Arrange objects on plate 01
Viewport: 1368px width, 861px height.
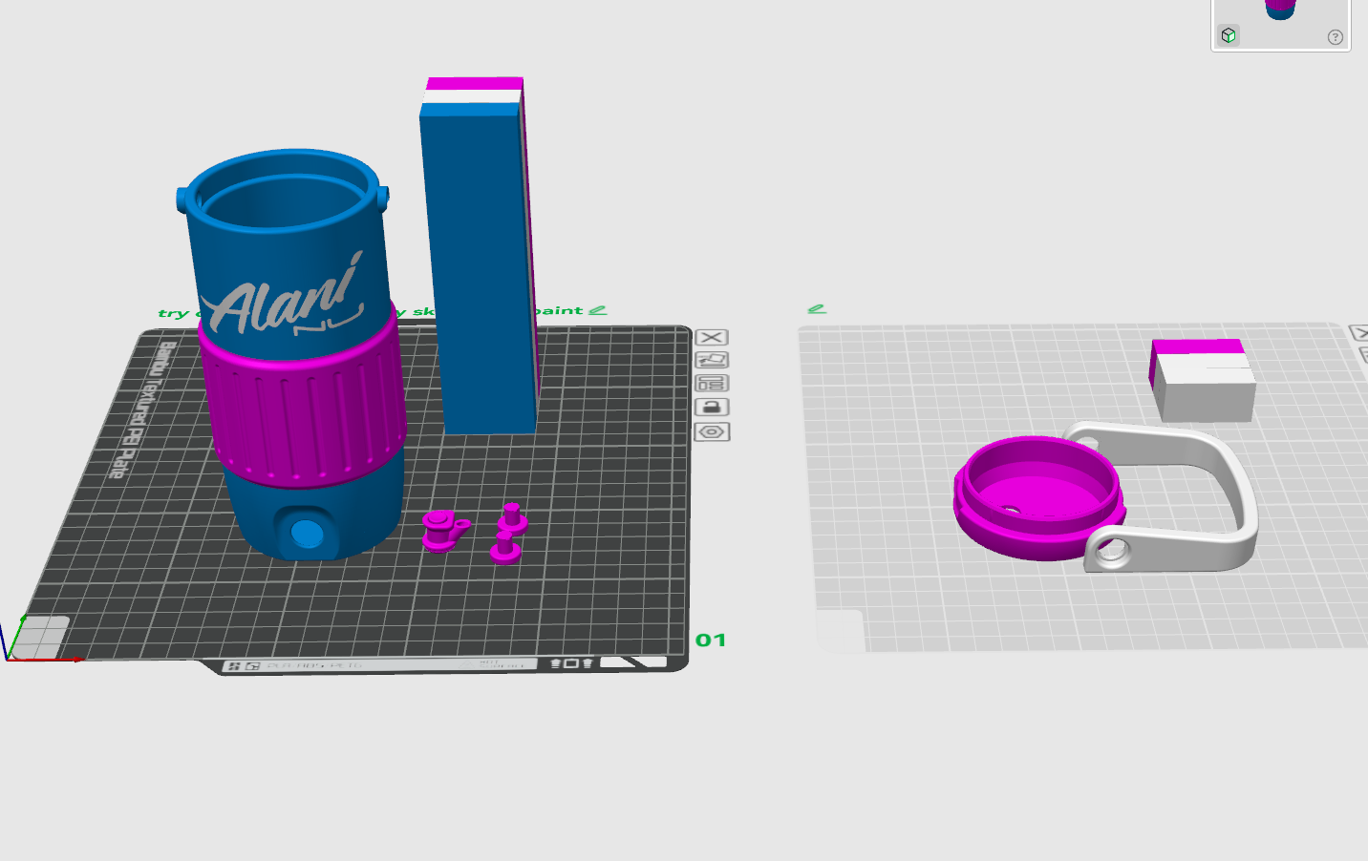click(x=712, y=383)
